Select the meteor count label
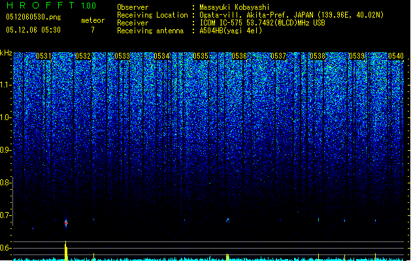 click(x=93, y=20)
